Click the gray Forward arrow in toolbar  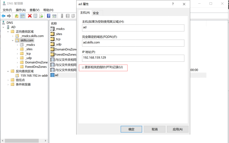9,16
